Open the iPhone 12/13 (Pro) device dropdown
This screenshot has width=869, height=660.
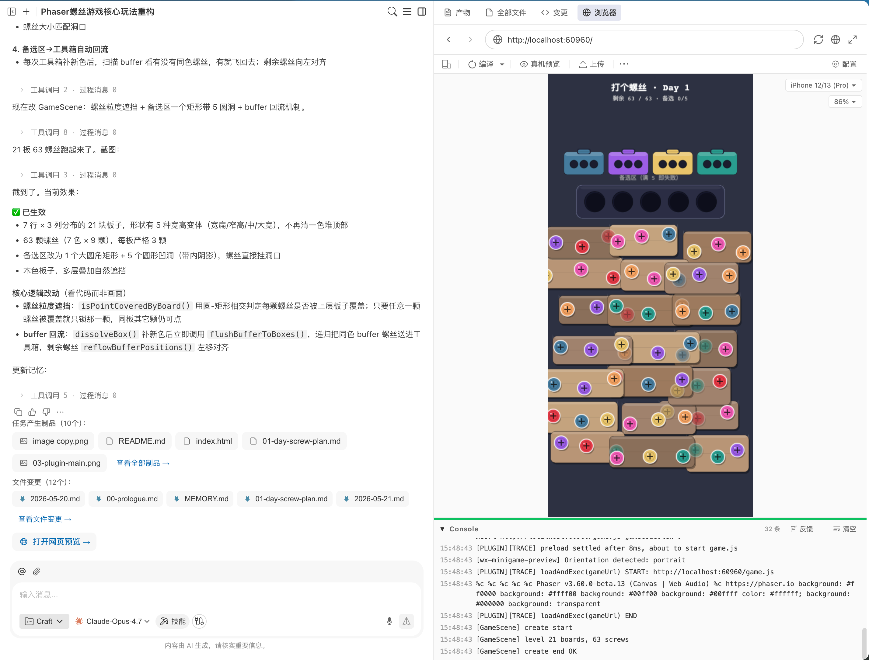click(x=823, y=85)
